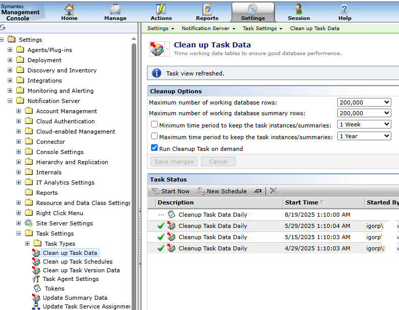Expand the Task Types node

click(x=27, y=243)
